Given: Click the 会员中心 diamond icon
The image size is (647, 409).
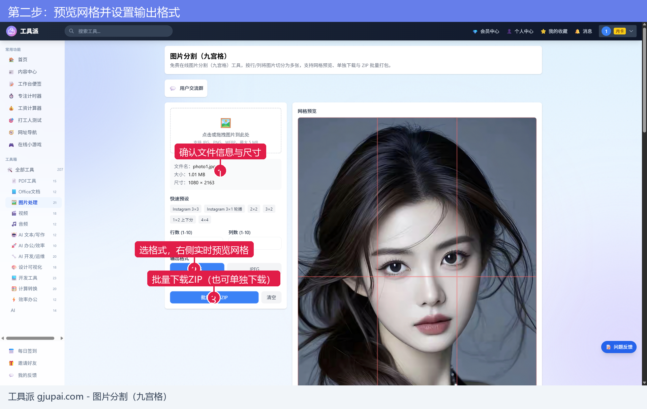Looking at the screenshot, I should pos(475,31).
